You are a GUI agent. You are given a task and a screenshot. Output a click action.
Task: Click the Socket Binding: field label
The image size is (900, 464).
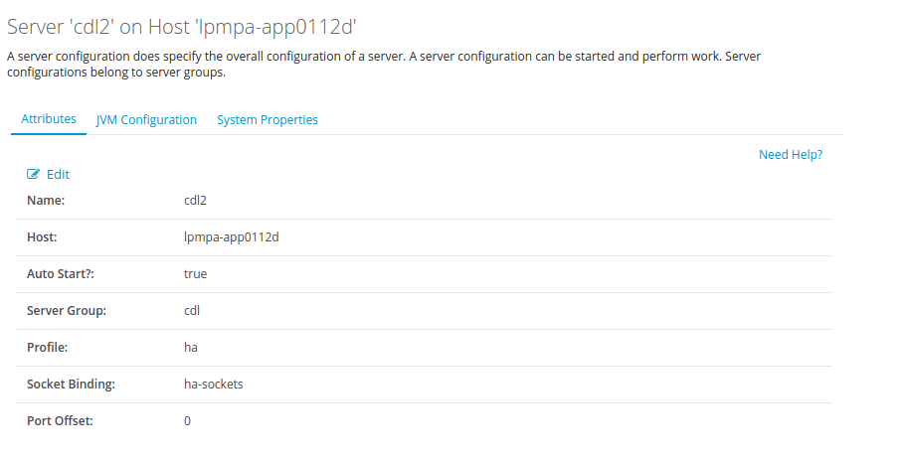71,384
